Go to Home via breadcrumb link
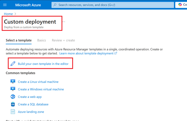Viewport: 187px width, 121px height. click(8, 14)
